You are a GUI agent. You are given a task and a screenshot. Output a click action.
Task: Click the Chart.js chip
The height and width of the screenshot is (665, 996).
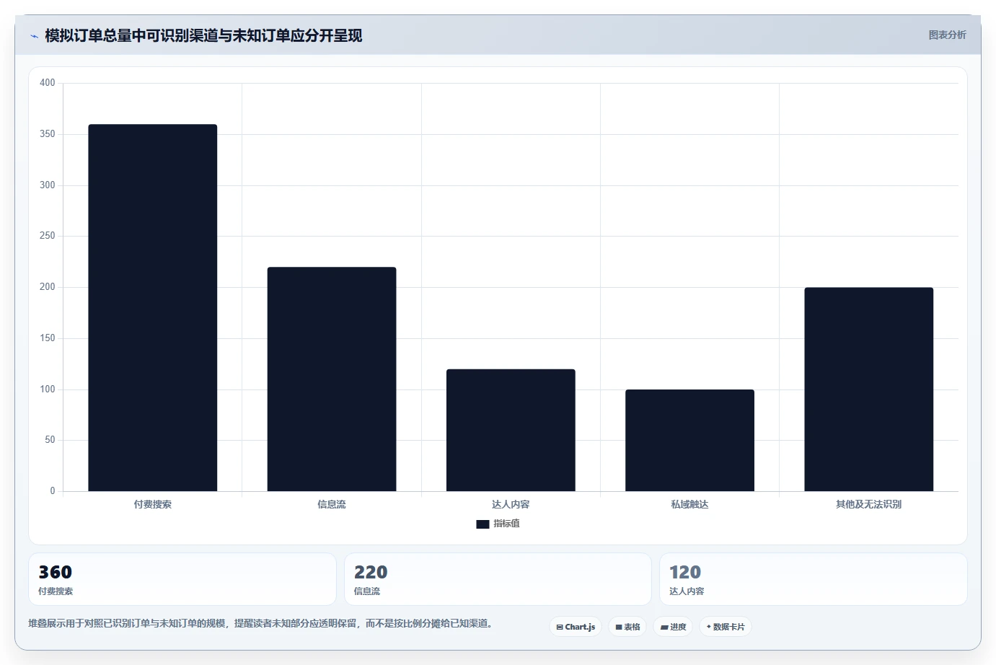pyautogui.click(x=576, y=627)
